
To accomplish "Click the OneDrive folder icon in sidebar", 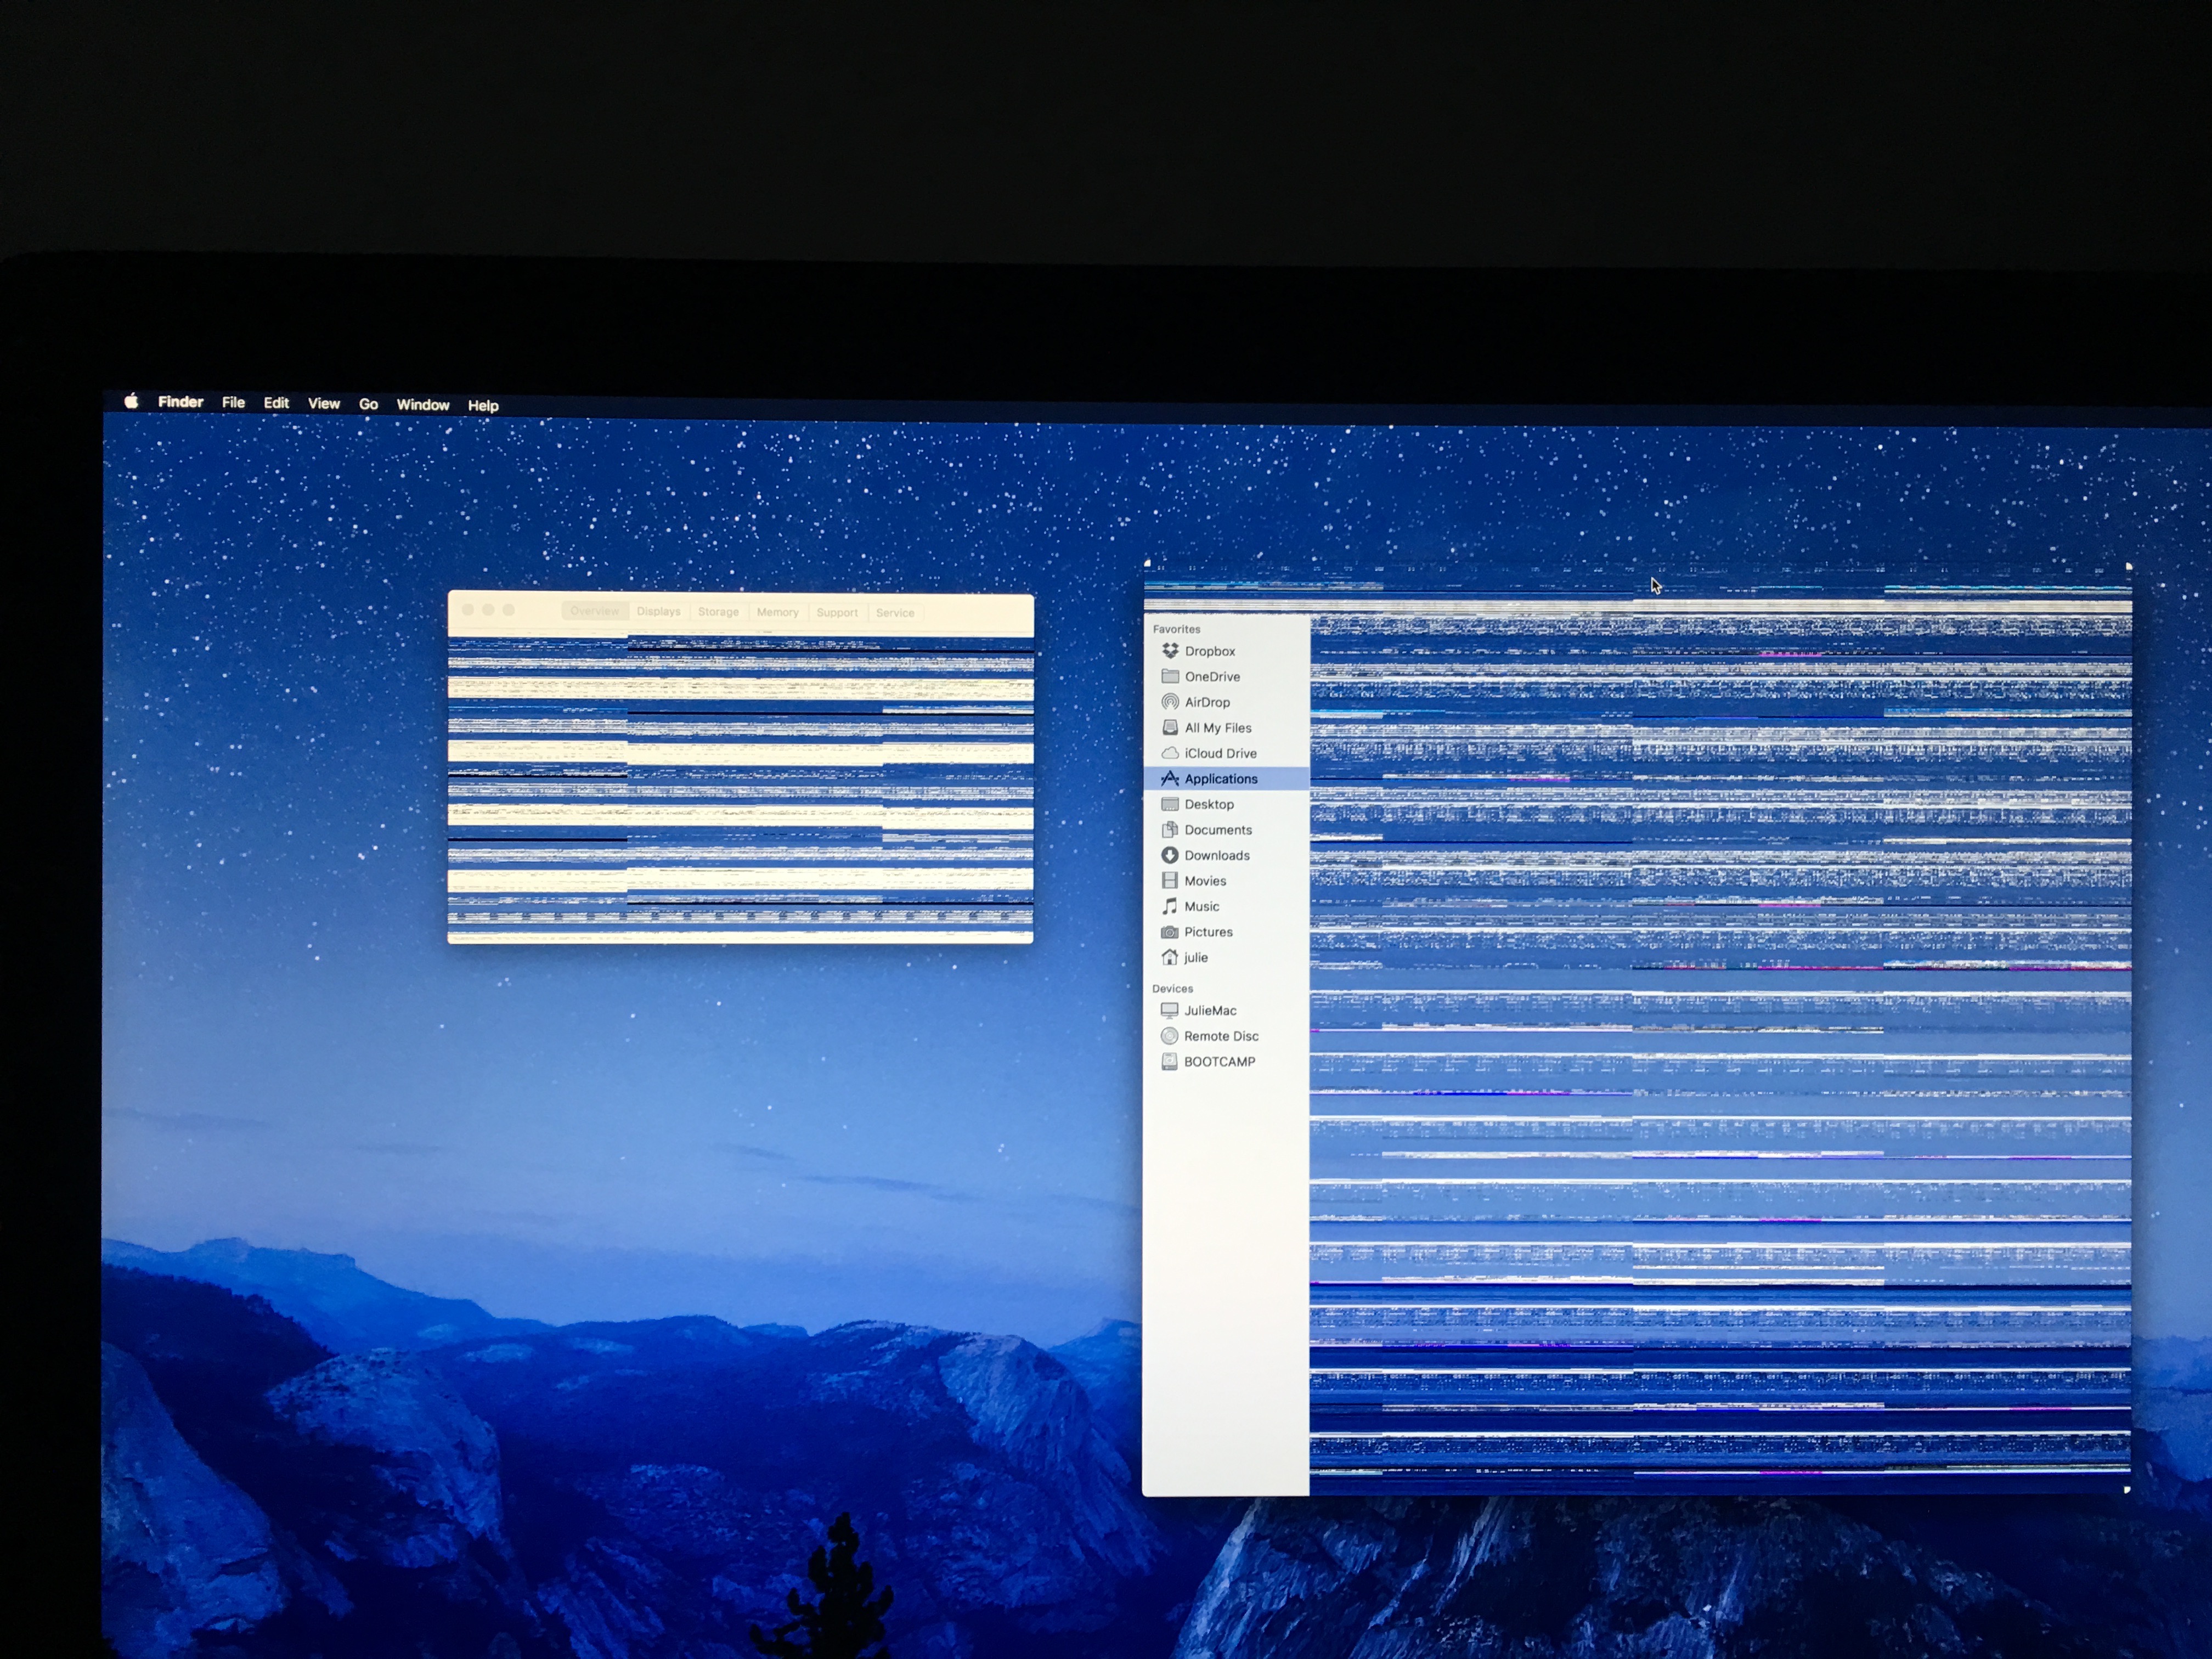I will tap(1170, 676).
